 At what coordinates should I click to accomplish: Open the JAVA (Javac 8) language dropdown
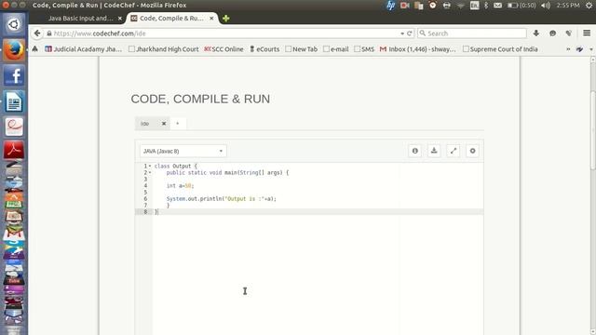[183, 151]
